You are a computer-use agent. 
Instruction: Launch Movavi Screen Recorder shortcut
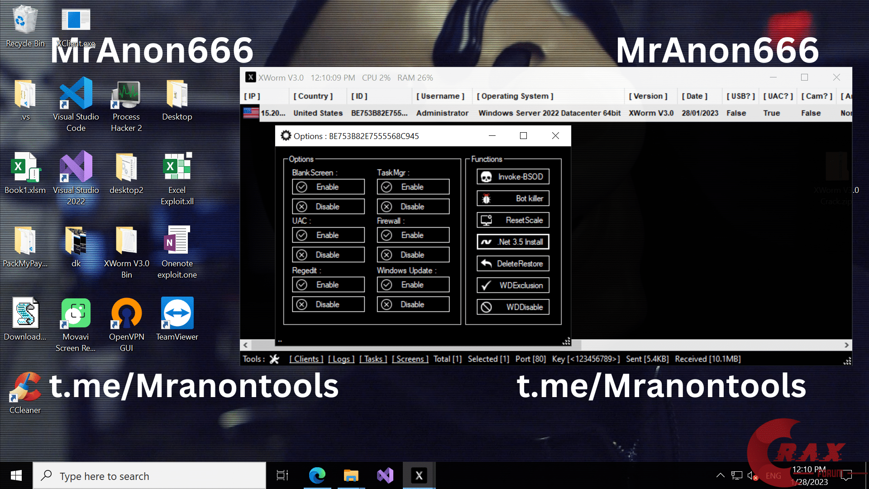(x=76, y=324)
